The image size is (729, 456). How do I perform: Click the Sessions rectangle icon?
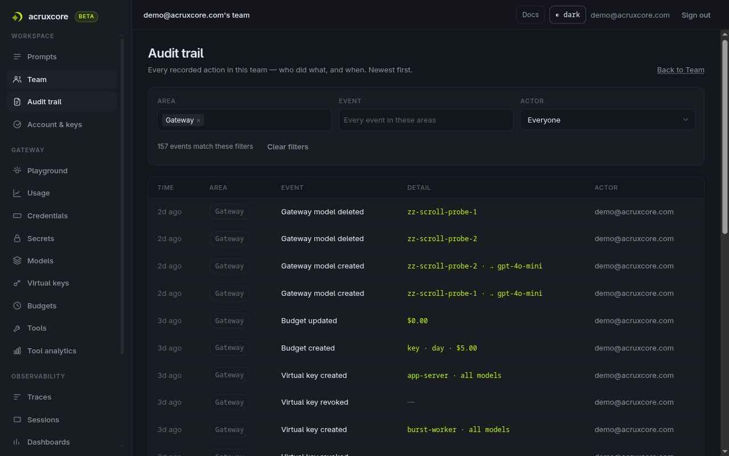click(x=17, y=420)
